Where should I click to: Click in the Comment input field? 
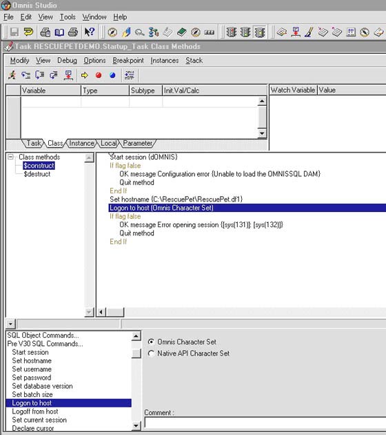265,423
